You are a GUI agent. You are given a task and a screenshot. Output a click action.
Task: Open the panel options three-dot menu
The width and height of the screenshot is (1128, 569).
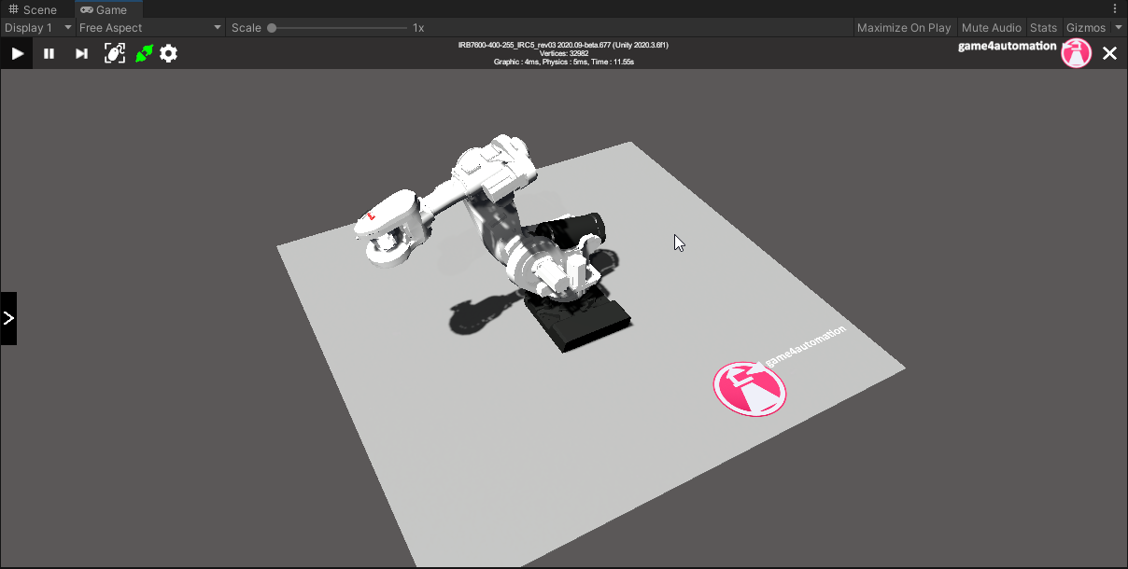(1115, 9)
